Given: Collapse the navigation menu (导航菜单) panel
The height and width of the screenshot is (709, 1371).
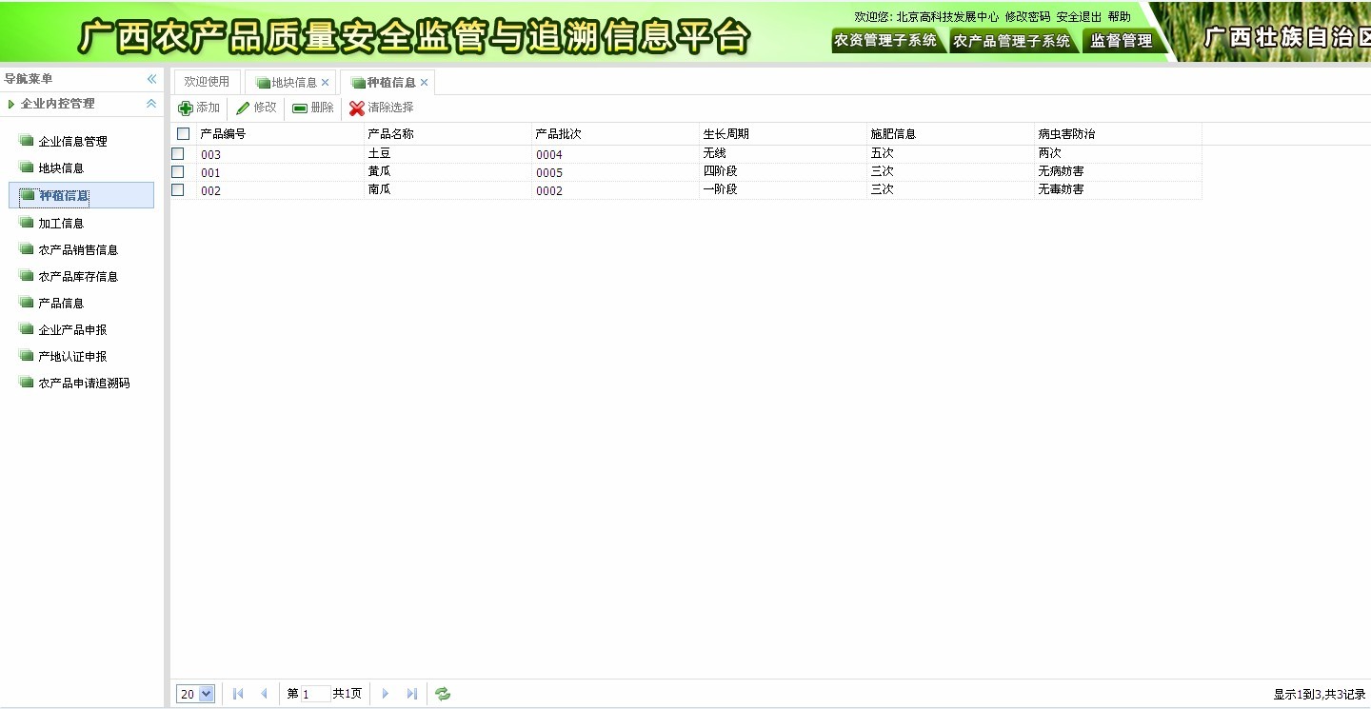Looking at the screenshot, I should pyautogui.click(x=151, y=79).
